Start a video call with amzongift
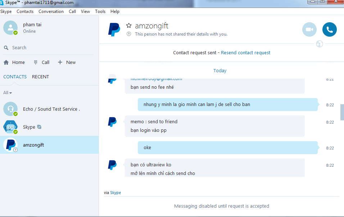 click(x=309, y=29)
